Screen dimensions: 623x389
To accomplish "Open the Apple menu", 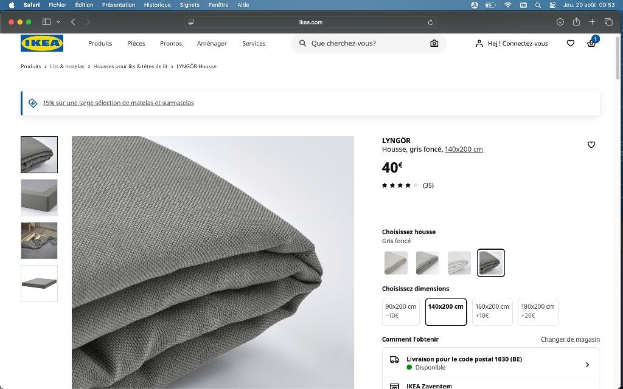I will (12, 5).
